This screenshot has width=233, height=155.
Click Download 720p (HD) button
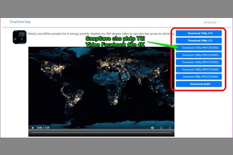point(199,33)
